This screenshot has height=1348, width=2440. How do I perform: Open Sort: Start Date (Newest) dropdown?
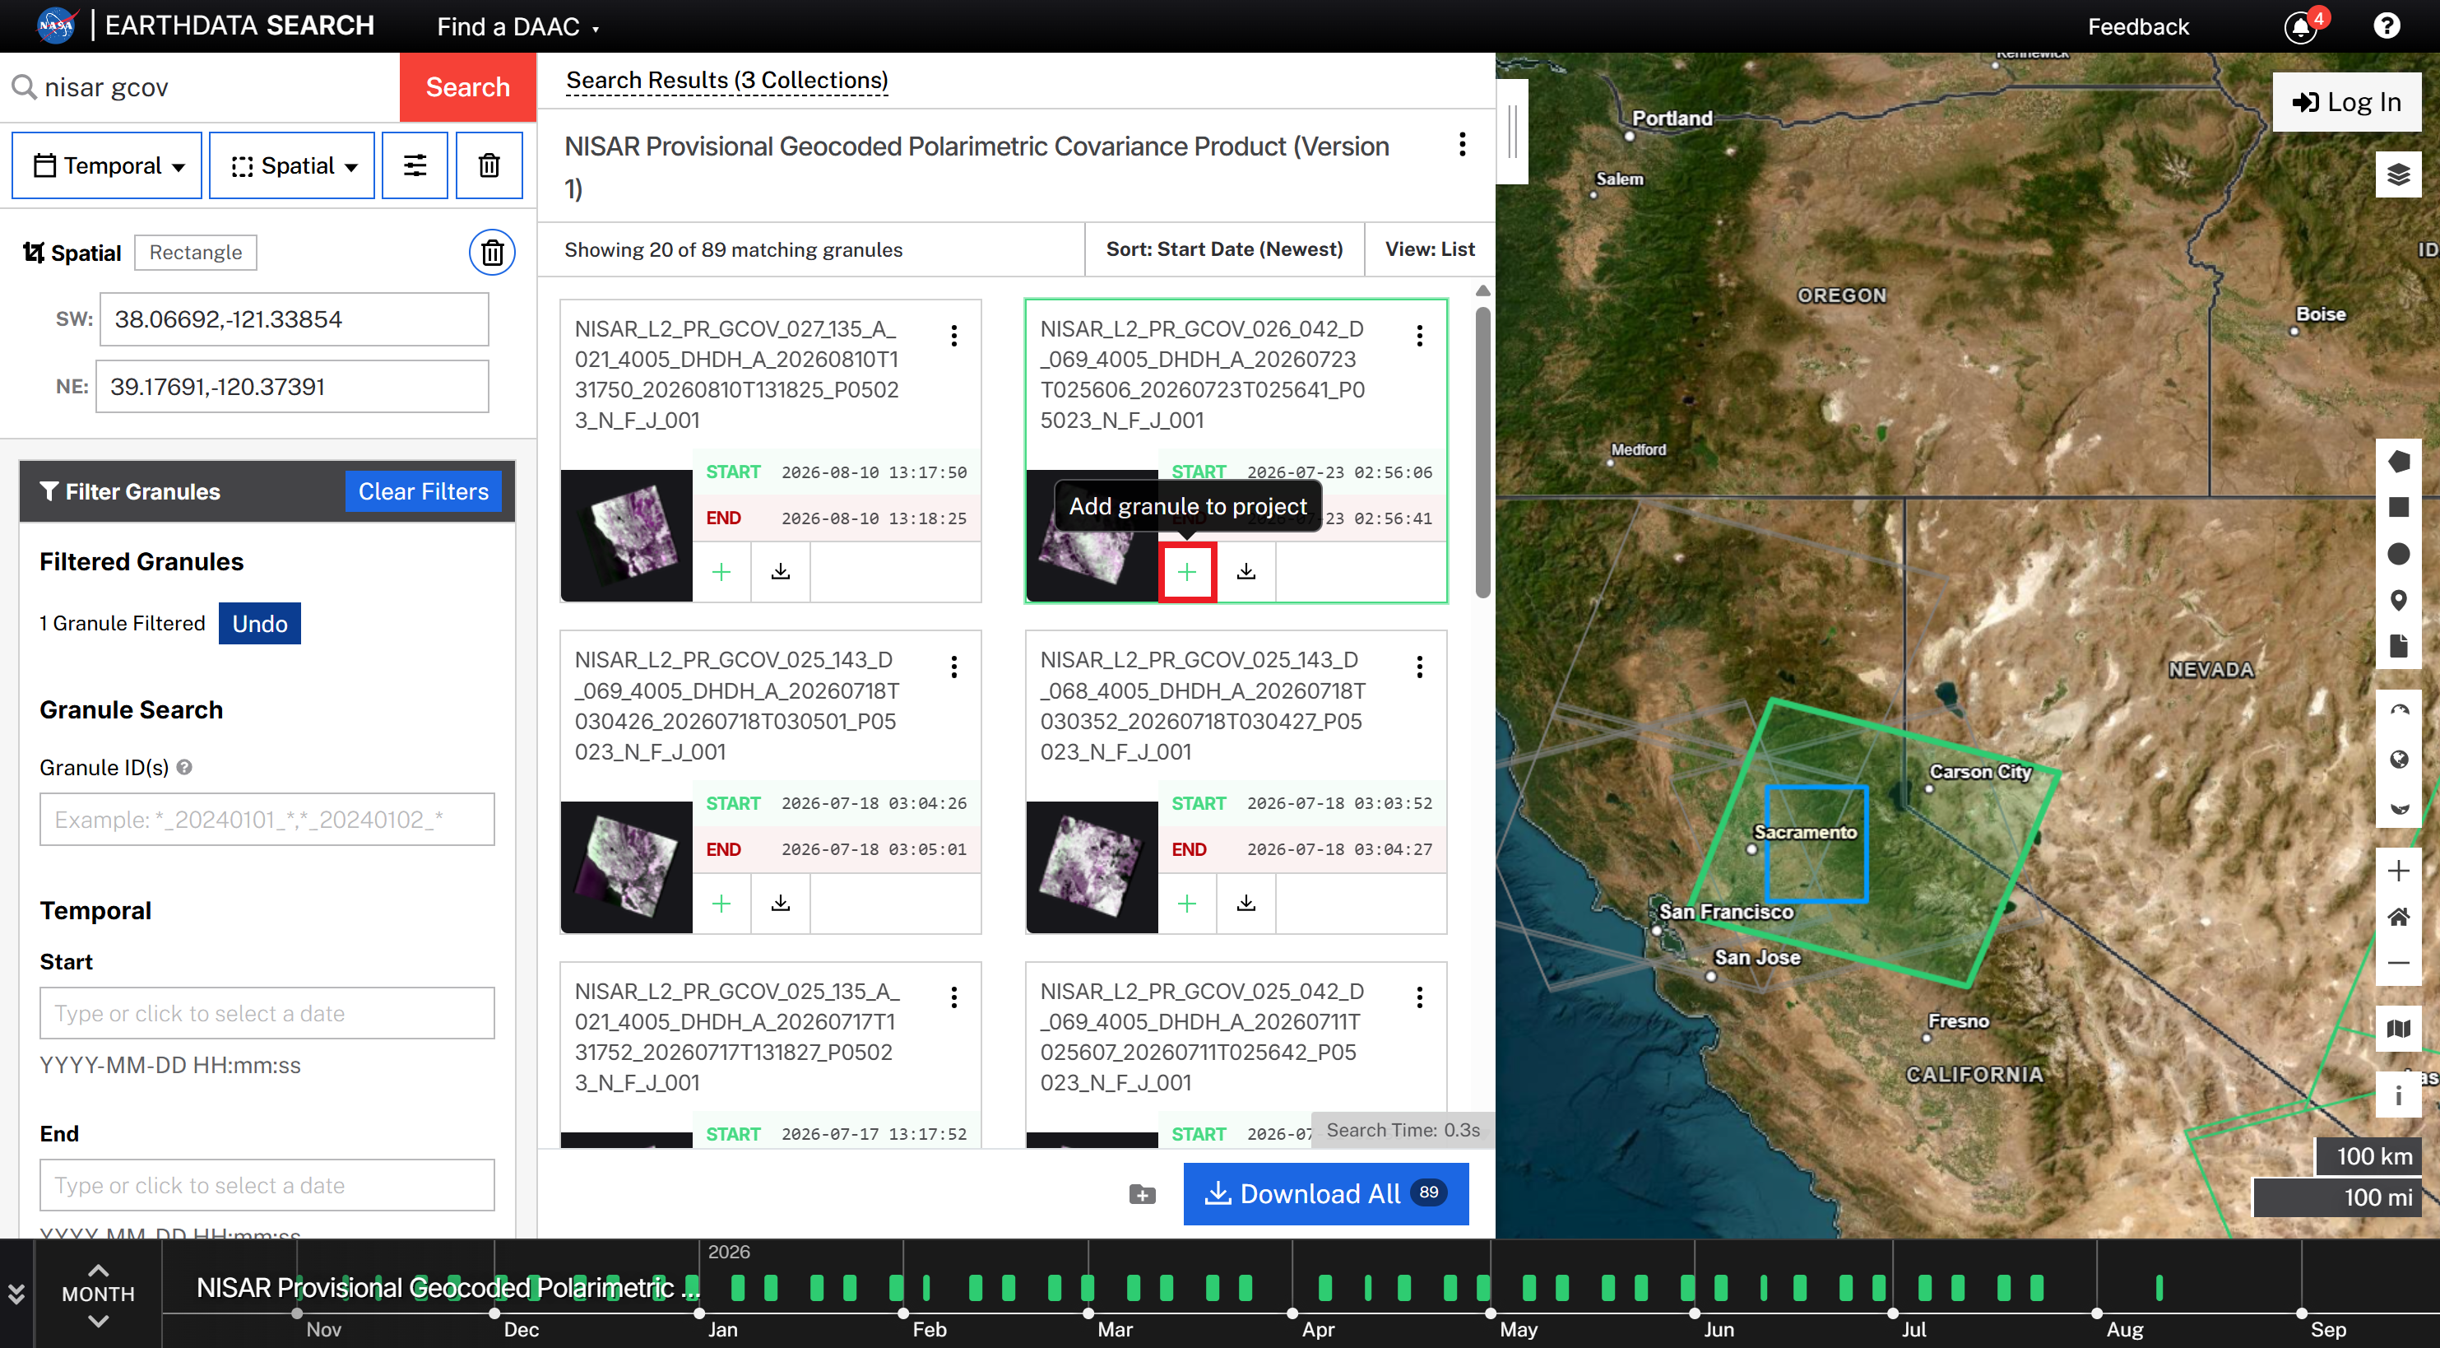click(1224, 249)
